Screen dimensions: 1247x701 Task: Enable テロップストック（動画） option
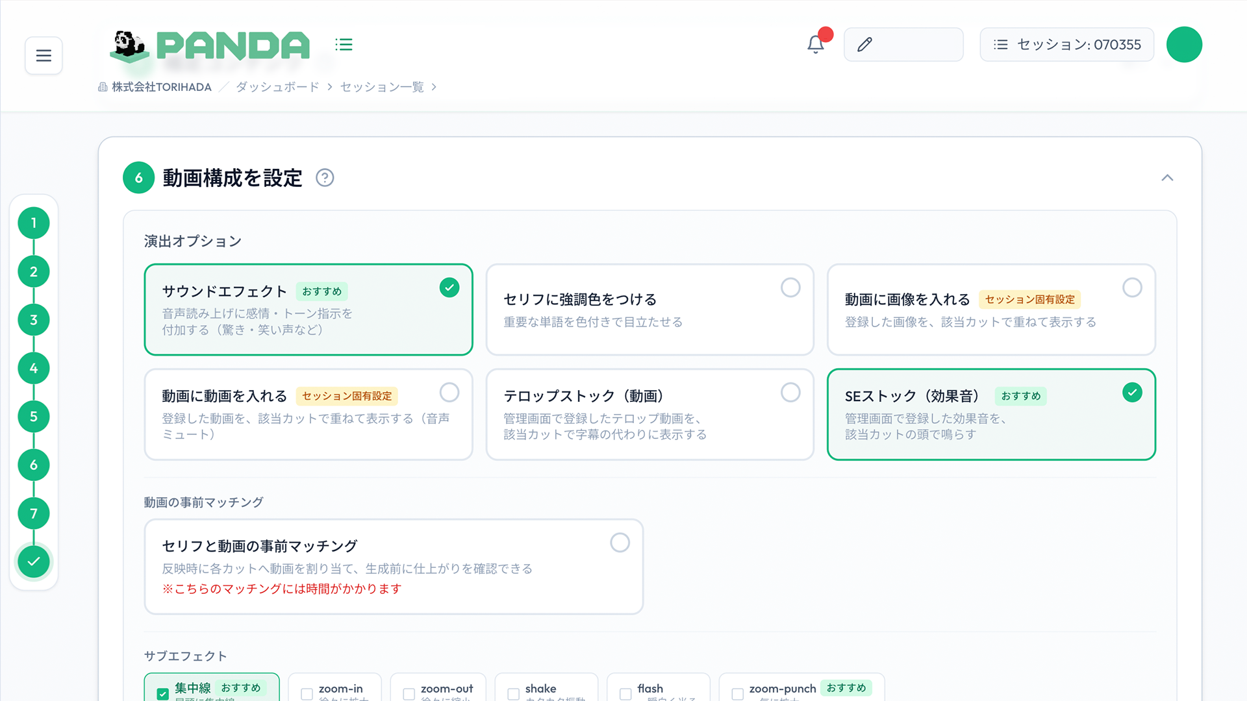(649, 415)
